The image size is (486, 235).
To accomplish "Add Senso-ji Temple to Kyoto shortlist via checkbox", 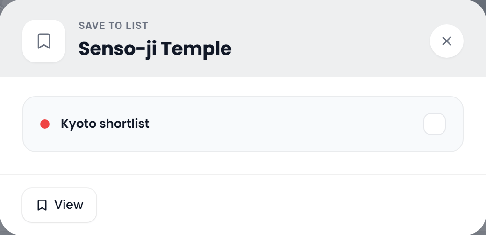I will point(434,124).
